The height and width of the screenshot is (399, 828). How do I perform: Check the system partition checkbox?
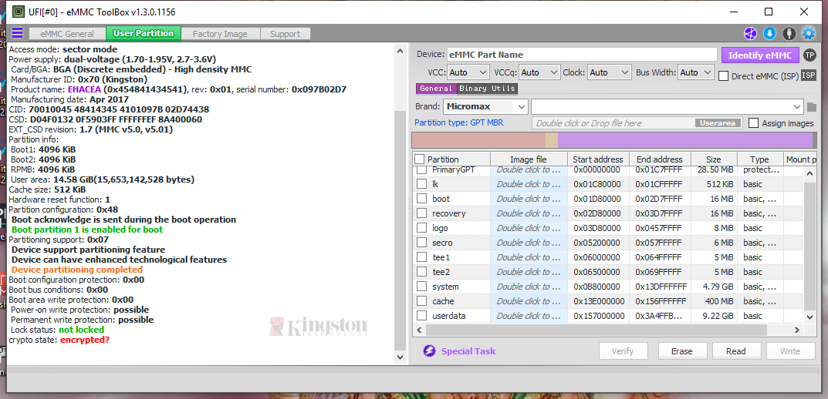tap(421, 287)
